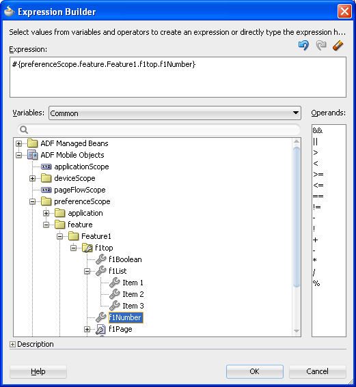Click the Help button
The height and width of the screenshot is (387, 356).
[38, 371]
